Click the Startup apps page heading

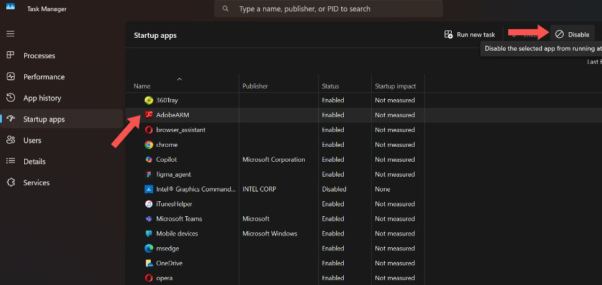155,35
